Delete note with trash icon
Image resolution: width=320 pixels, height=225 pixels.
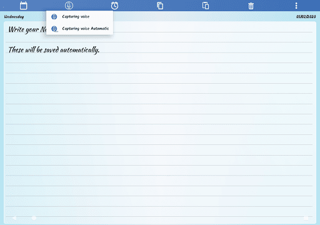251,6
